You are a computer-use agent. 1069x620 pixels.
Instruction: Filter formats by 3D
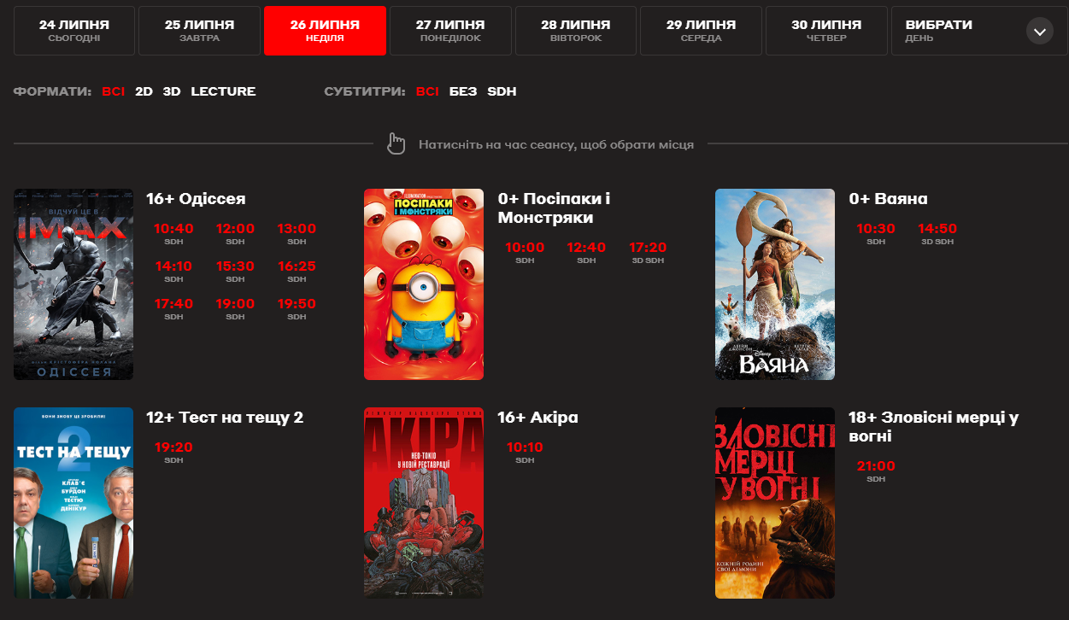click(172, 91)
